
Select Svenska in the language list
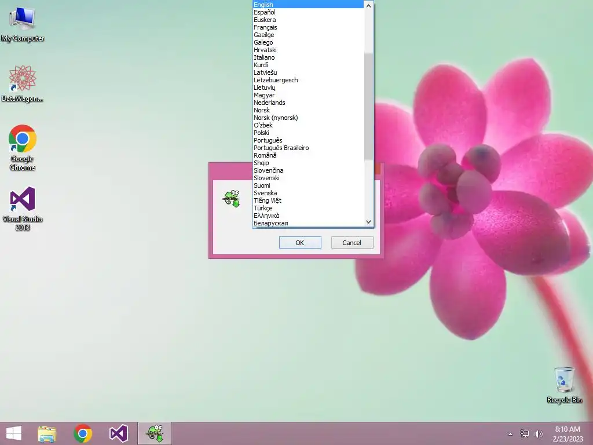pos(308,193)
